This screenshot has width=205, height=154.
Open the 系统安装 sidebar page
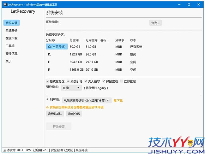(x=11, y=23)
